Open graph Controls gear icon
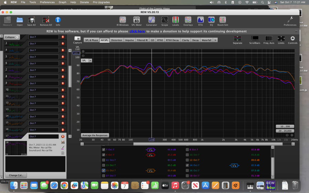 (x=293, y=40)
